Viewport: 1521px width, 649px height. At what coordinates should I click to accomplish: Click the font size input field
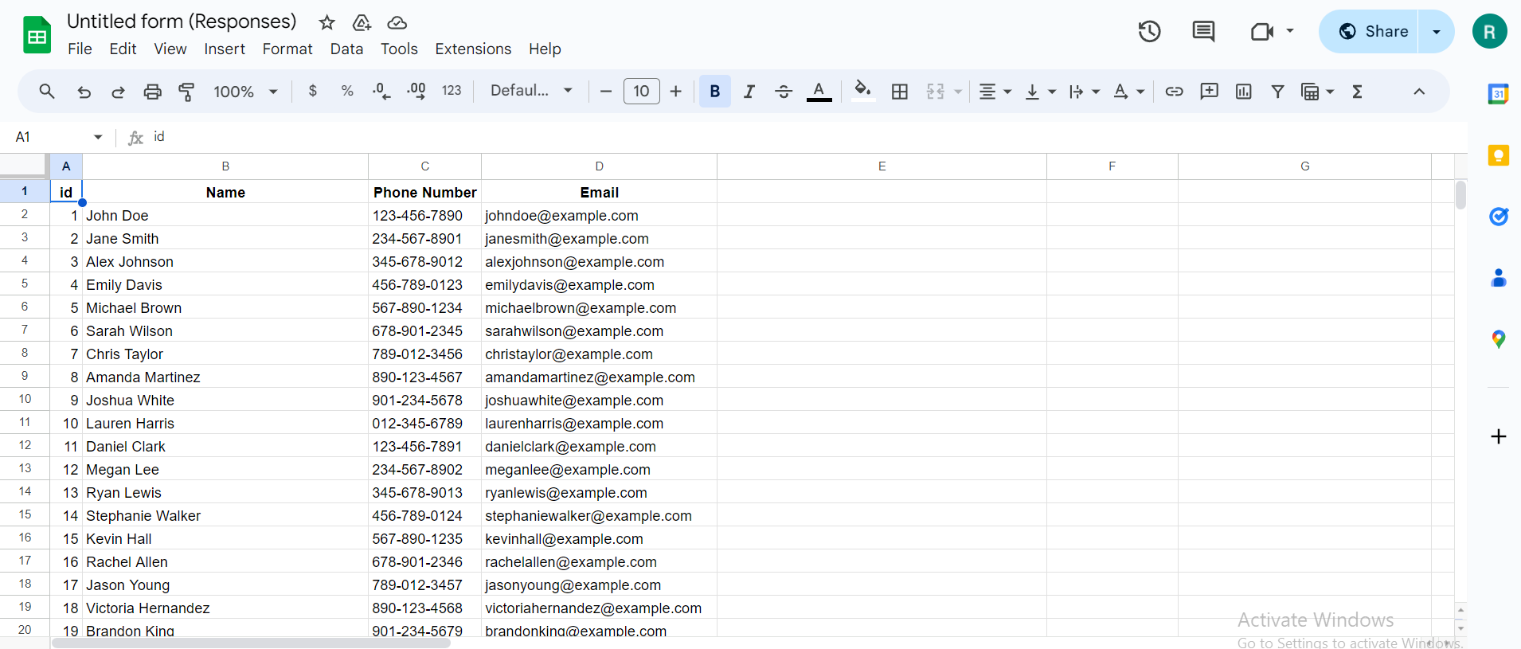point(641,92)
